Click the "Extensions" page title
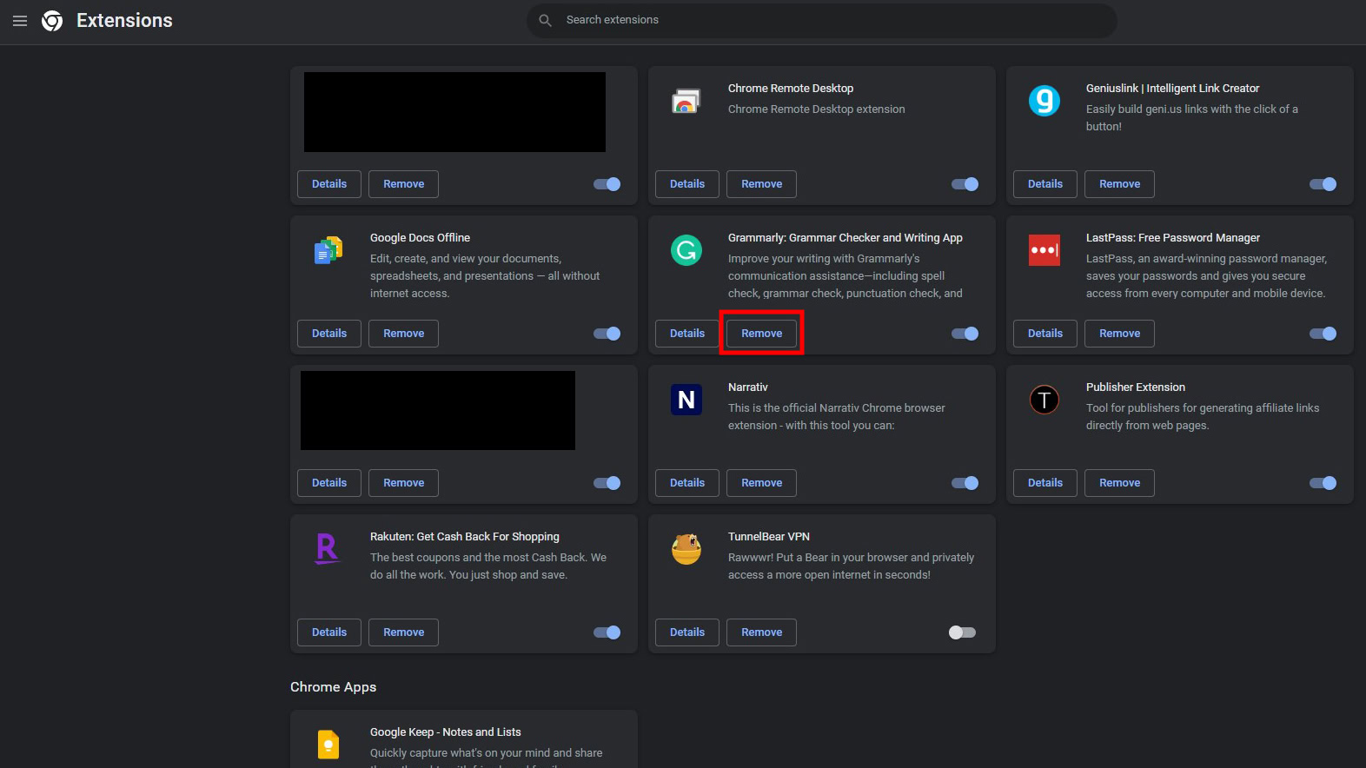The width and height of the screenshot is (1366, 768). pos(124,21)
